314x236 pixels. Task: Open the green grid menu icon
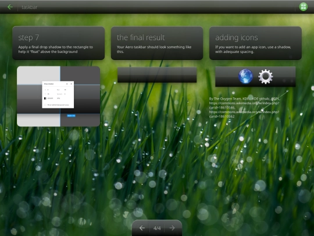pos(303,7)
